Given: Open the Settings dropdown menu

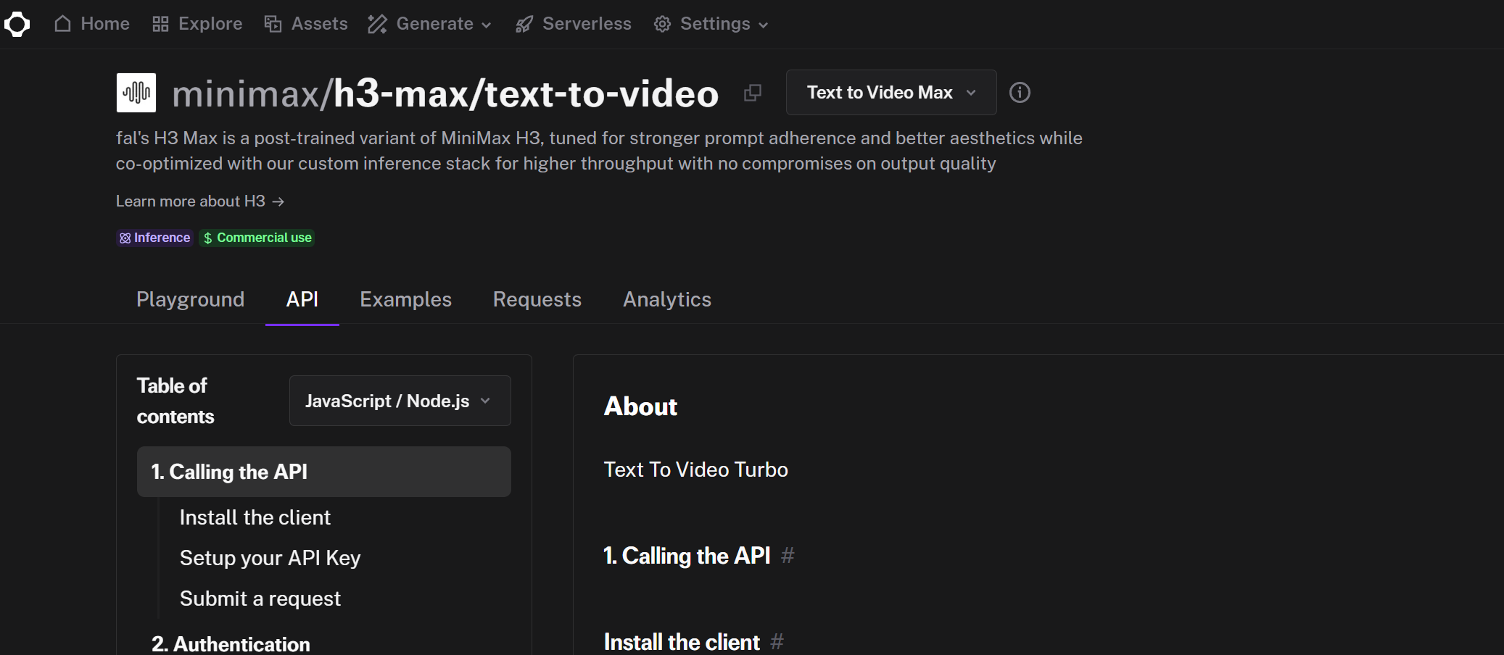Looking at the screenshot, I should tap(711, 24).
